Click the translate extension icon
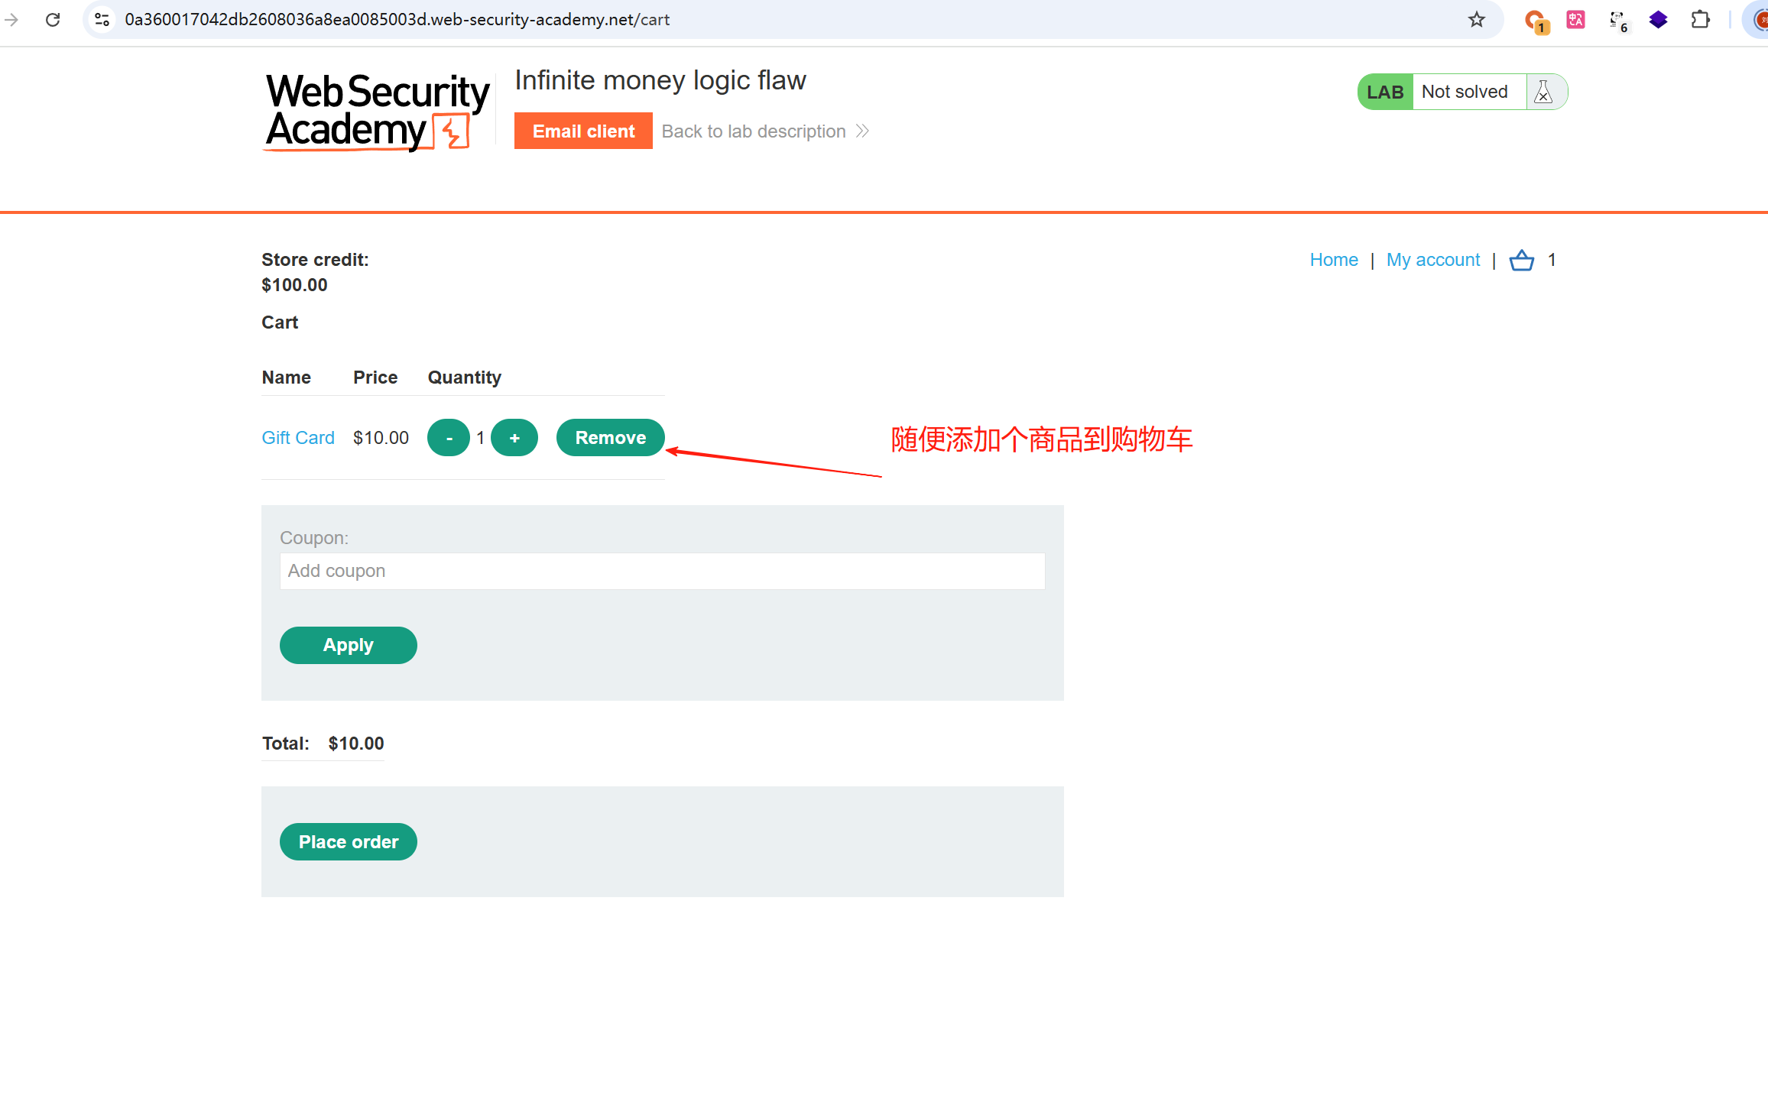1768x1105 pixels. (1575, 20)
